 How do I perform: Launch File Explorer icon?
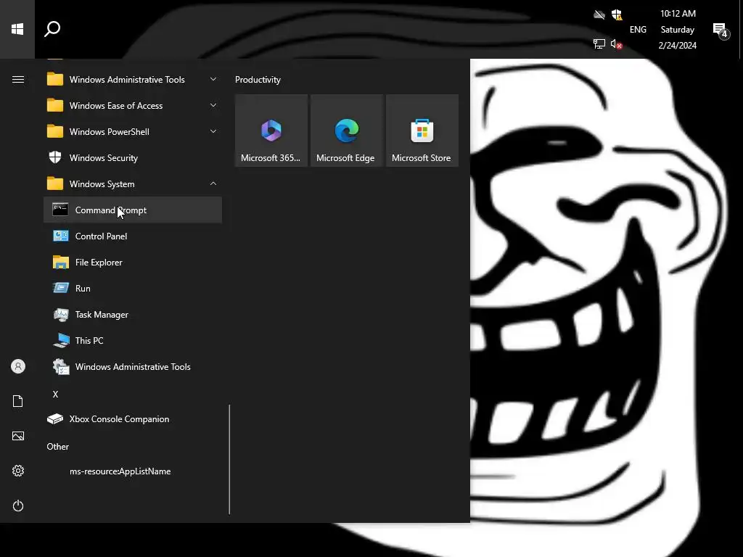[61, 262]
